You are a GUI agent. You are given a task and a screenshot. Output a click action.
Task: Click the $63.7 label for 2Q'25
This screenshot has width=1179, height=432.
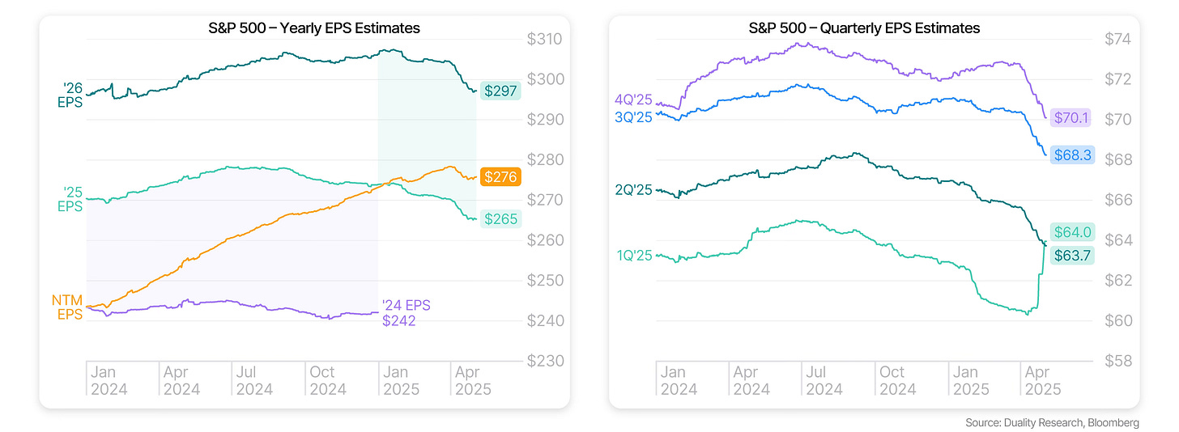coord(1072,256)
